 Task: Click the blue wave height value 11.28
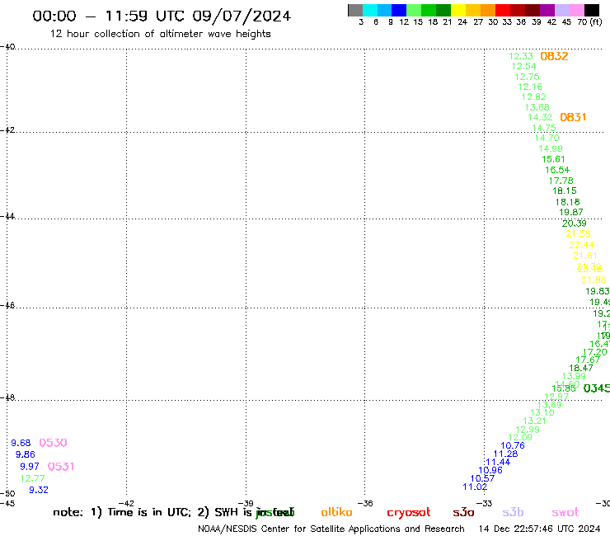pyautogui.click(x=506, y=454)
